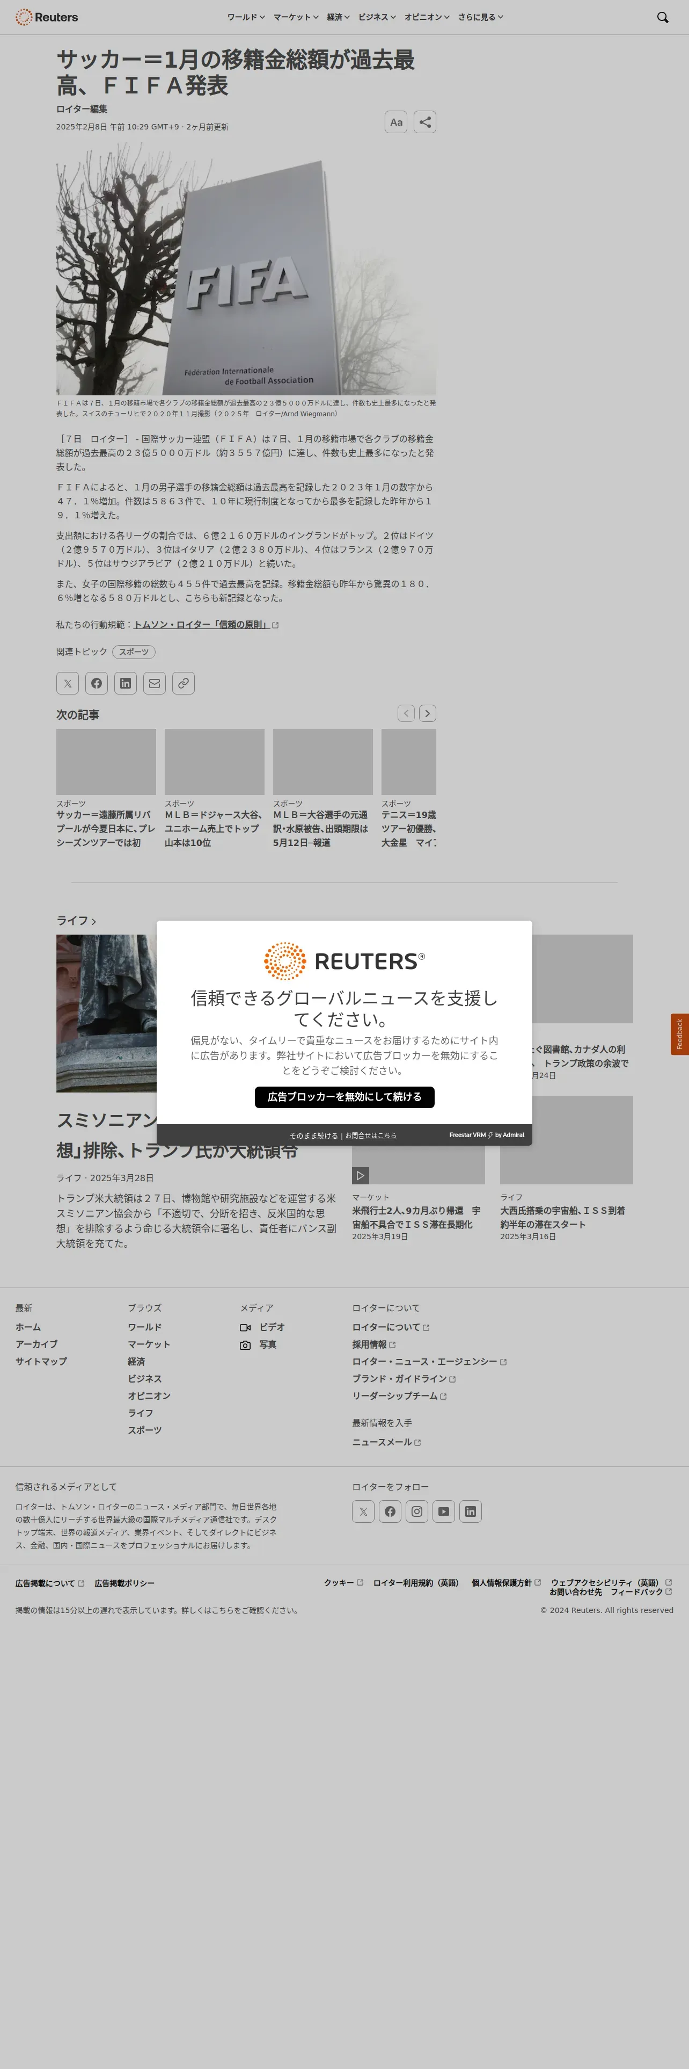This screenshot has width=689, height=2069.
Task: Open アーカイブ in the footer
Action: coord(36,1344)
